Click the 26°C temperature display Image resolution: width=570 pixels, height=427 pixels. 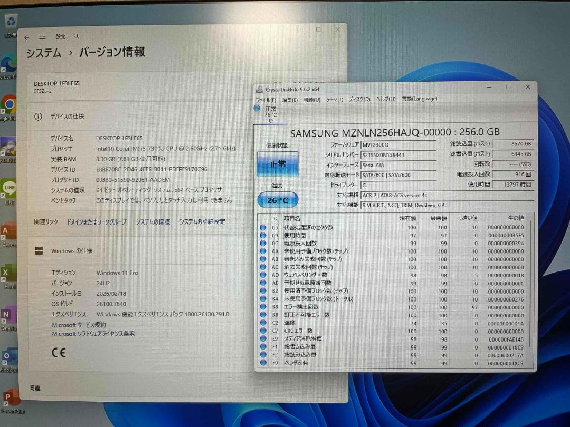277,199
